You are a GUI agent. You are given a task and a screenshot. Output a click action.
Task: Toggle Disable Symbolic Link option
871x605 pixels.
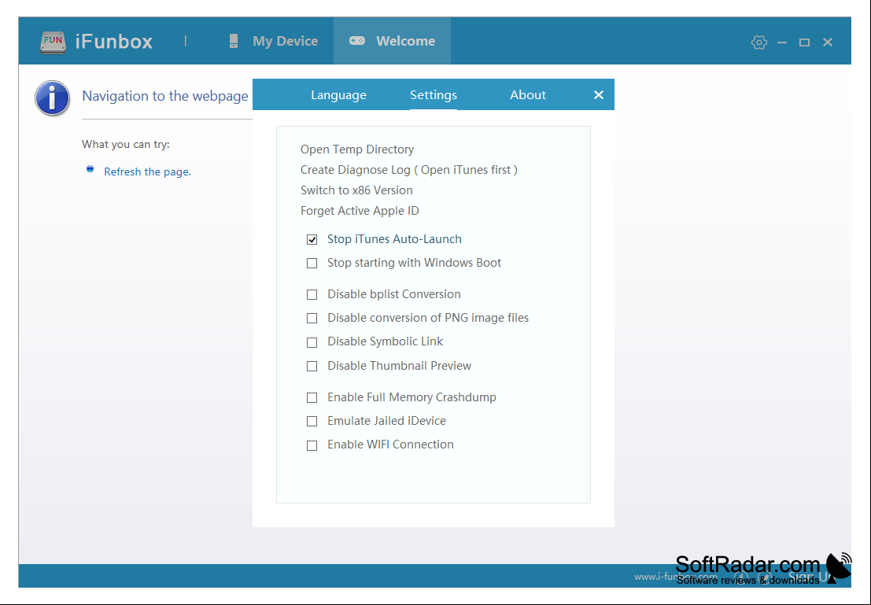[312, 342]
